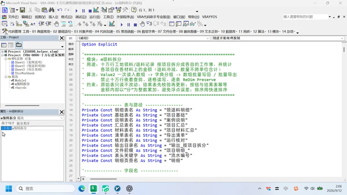Viewport: 347px width, 195px height.
Task: Toggle folders view in Project panel
Action: pyautogui.click(x=19, y=45)
